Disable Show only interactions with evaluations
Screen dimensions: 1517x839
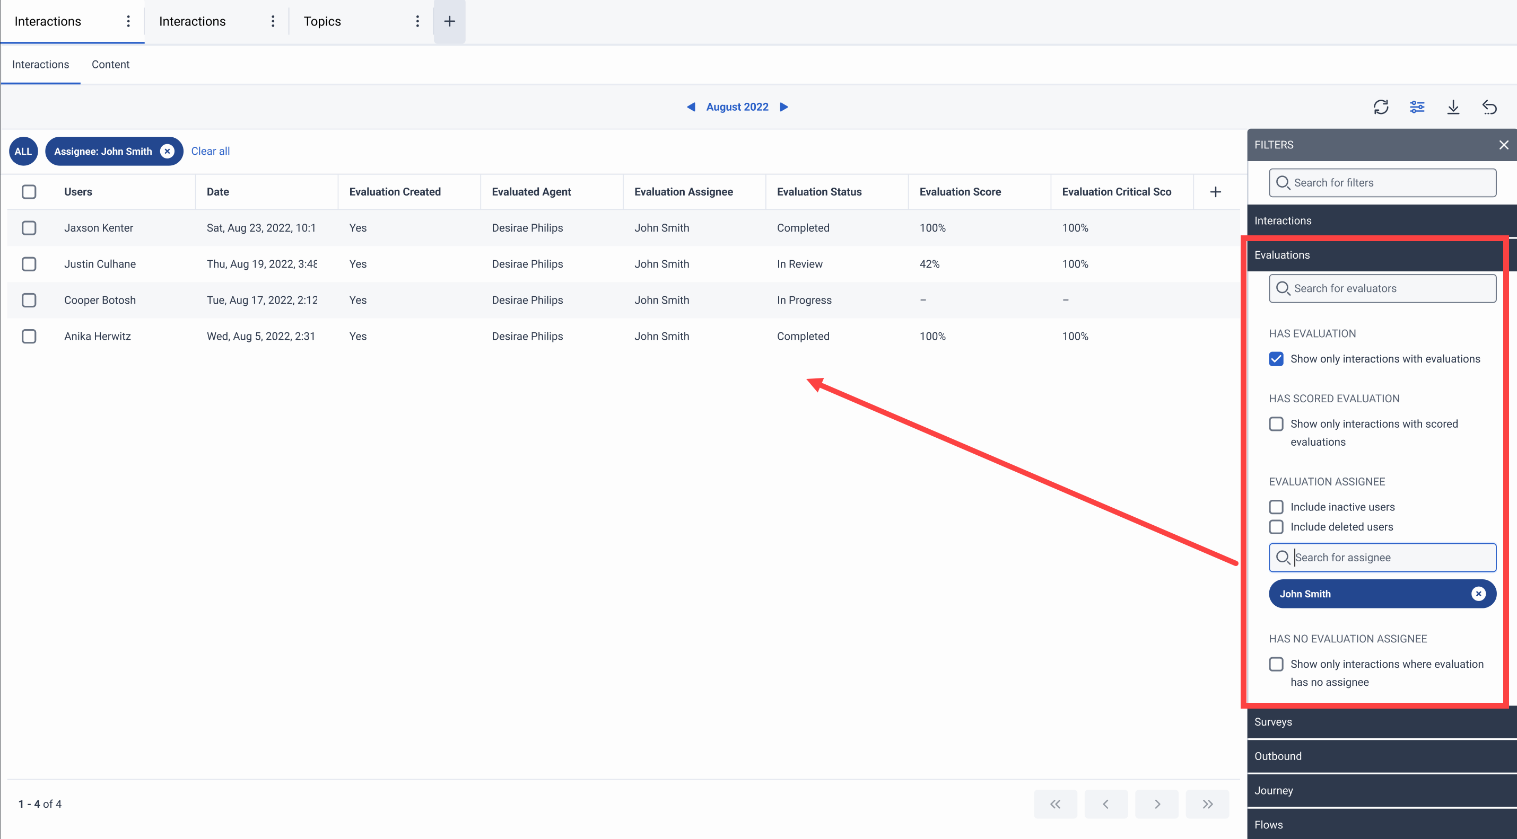(x=1276, y=359)
